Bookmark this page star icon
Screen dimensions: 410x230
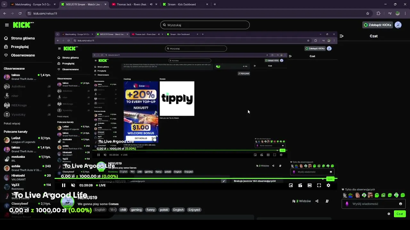[x=368, y=13]
